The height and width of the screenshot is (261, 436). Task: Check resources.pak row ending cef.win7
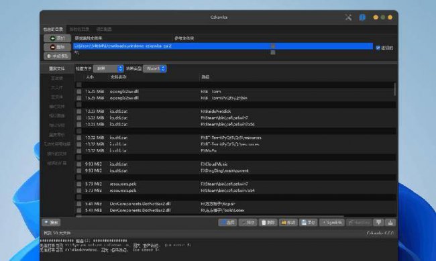79,184
